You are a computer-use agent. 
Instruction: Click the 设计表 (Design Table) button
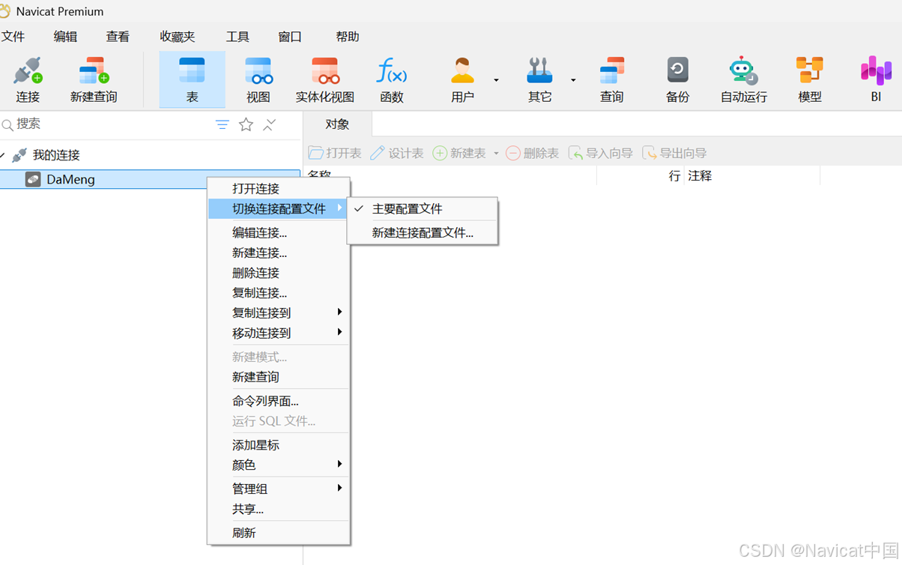[397, 153]
